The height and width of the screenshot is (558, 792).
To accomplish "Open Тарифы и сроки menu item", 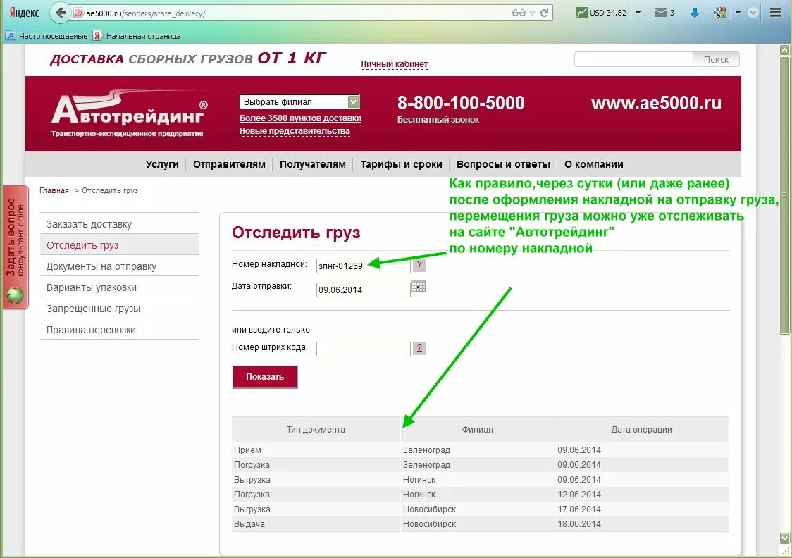I will tap(401, 164).
